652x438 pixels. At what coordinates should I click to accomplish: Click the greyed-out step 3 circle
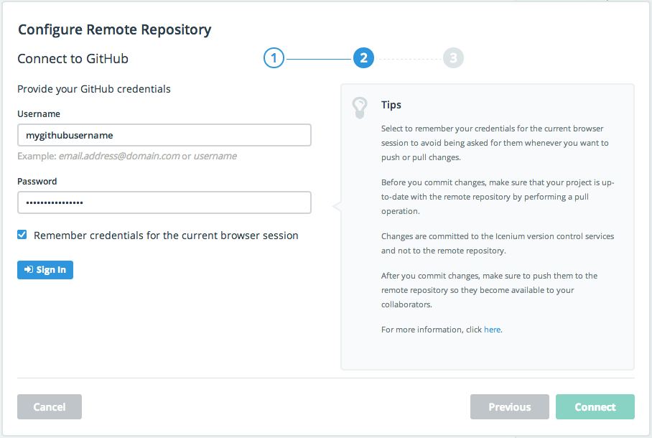pyautogui.click(x=453, y=58)
